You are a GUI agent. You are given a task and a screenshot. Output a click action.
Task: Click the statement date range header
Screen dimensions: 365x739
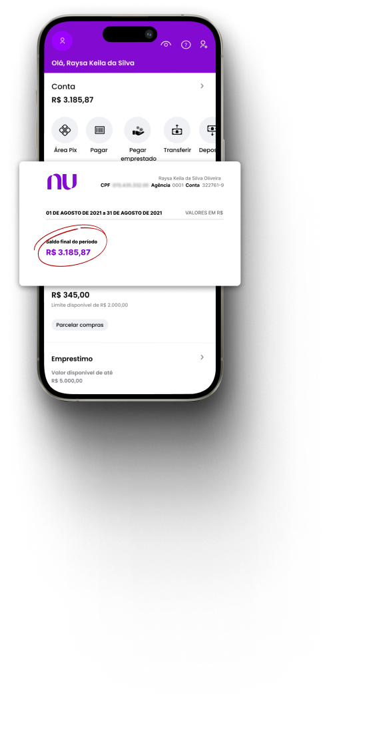104,213
